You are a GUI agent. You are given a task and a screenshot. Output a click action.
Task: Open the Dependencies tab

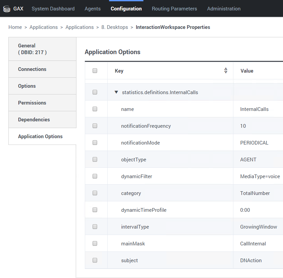click(34, 120)
